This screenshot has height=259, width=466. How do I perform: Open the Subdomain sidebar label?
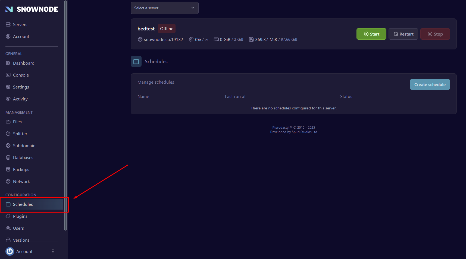24,146
